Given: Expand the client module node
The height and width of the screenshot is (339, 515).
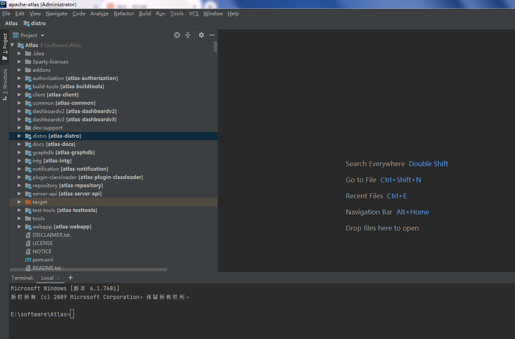Looking at the screenshot, I should pos(19,95).
